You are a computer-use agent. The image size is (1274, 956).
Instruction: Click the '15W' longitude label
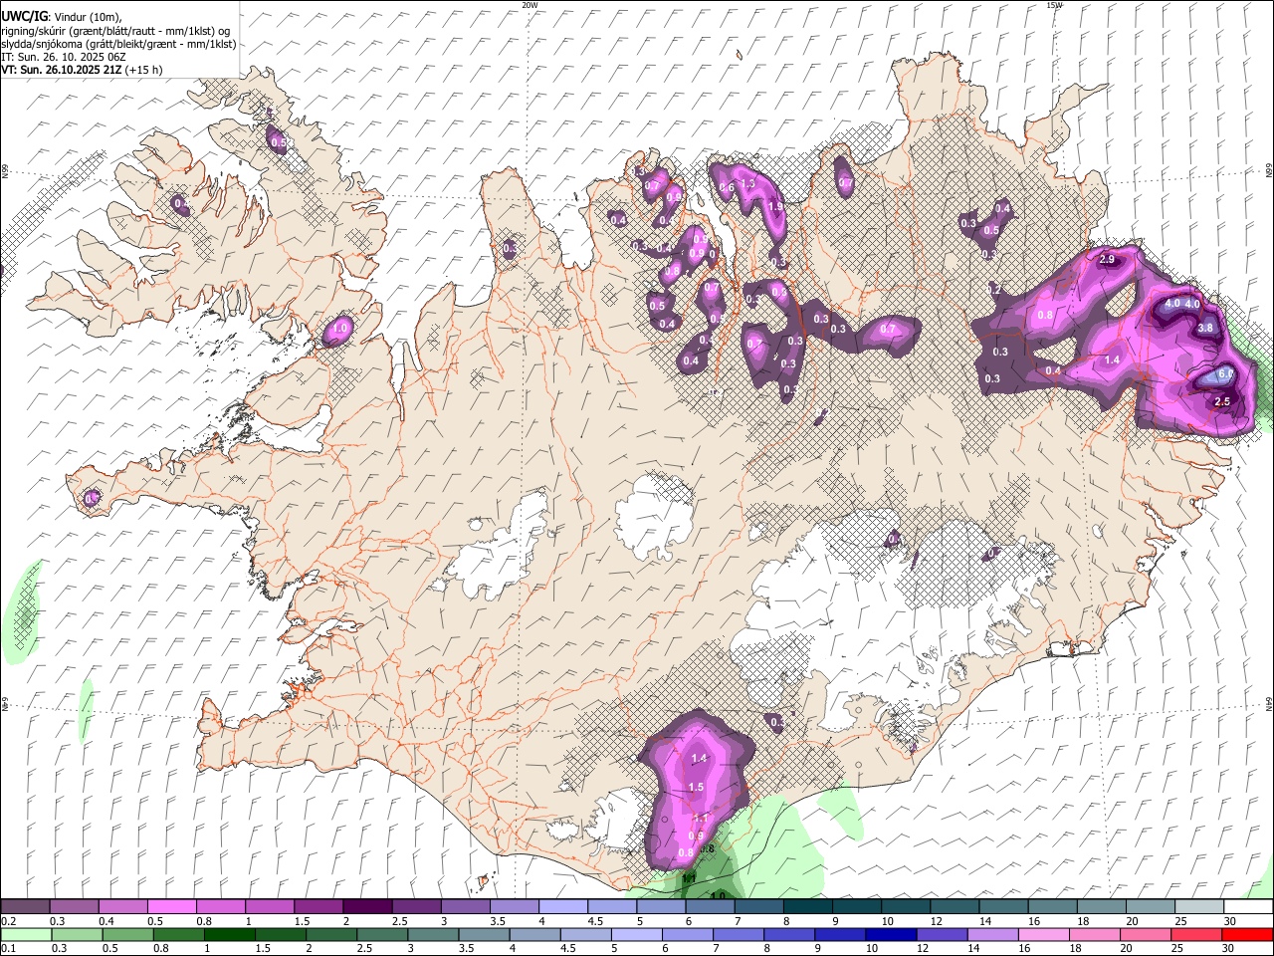point(1054,5)
